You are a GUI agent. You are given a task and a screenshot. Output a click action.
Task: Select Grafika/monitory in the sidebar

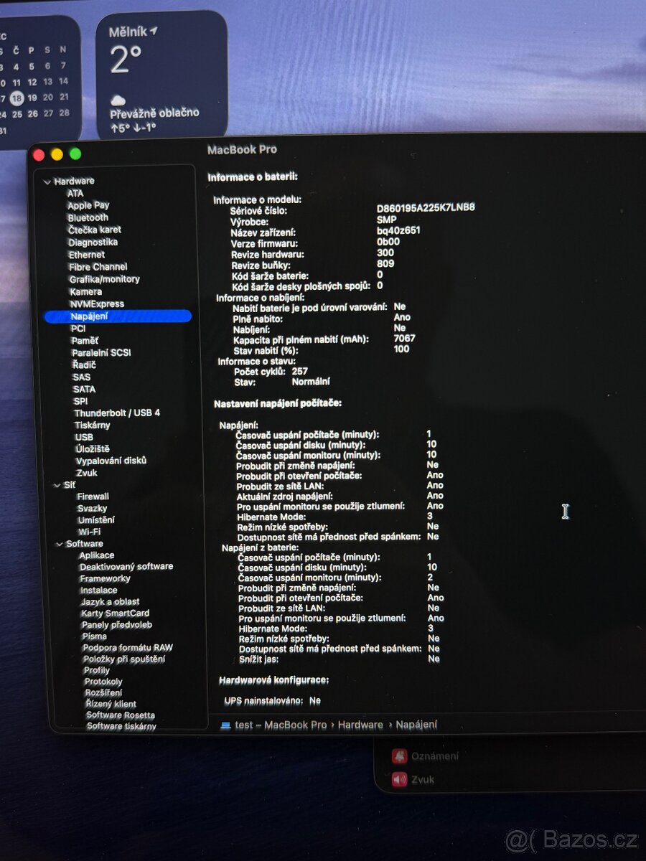pos(104,279)
